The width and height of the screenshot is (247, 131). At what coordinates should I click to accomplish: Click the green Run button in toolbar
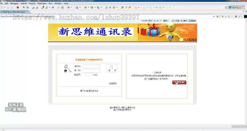[92, 7]
